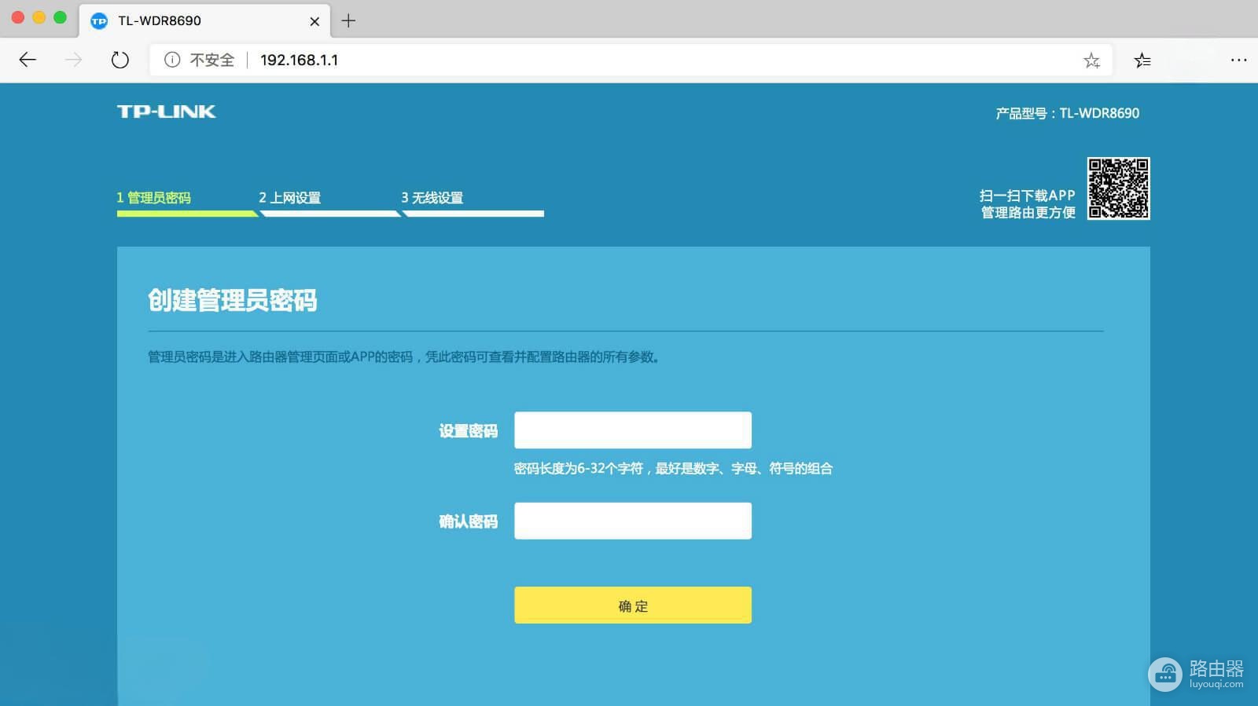This screenshot has height=706, width=1258.
Task: Reload the page with refresh icon
Action: (x=120, y=60)
